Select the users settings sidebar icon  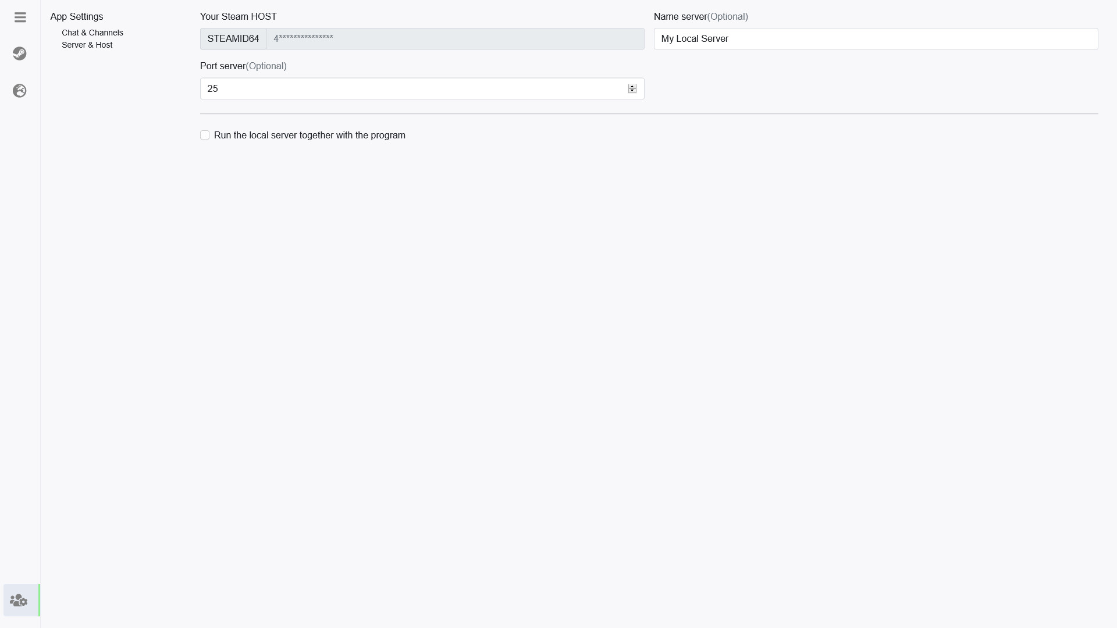click(19, 600)
